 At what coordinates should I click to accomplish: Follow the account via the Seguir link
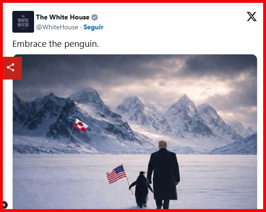93,27
